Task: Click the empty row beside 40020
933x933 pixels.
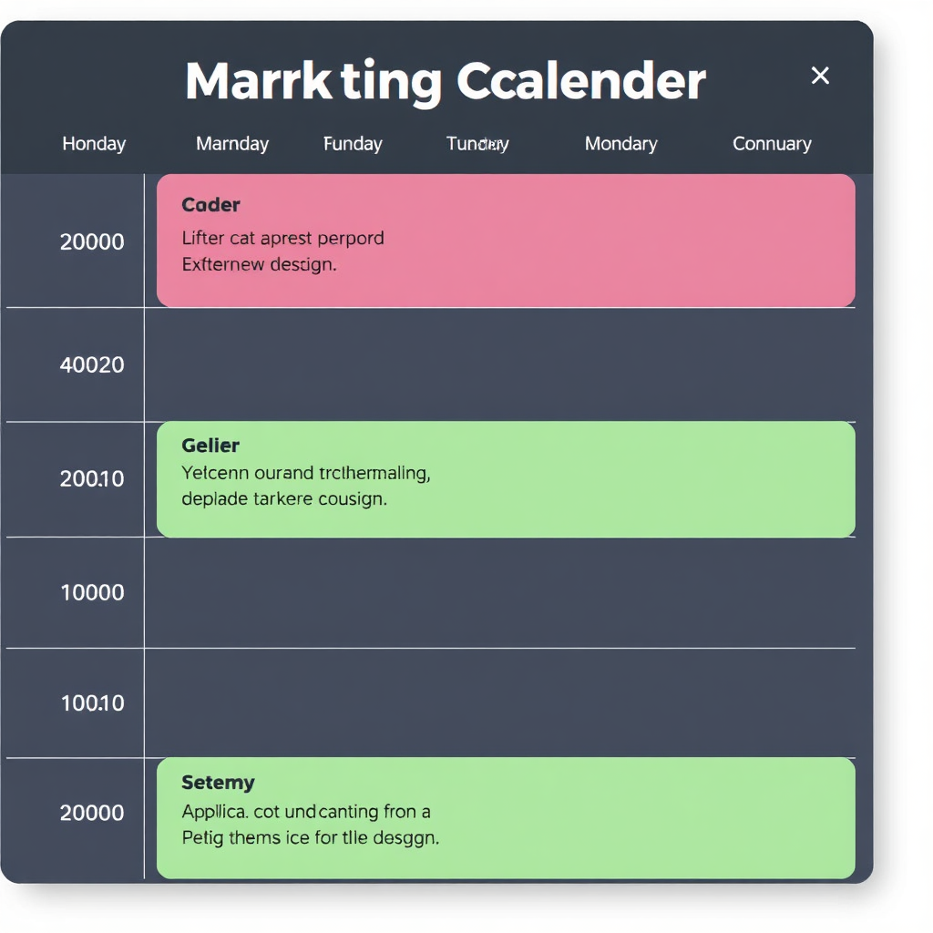Action: click(x=499, y=365)
